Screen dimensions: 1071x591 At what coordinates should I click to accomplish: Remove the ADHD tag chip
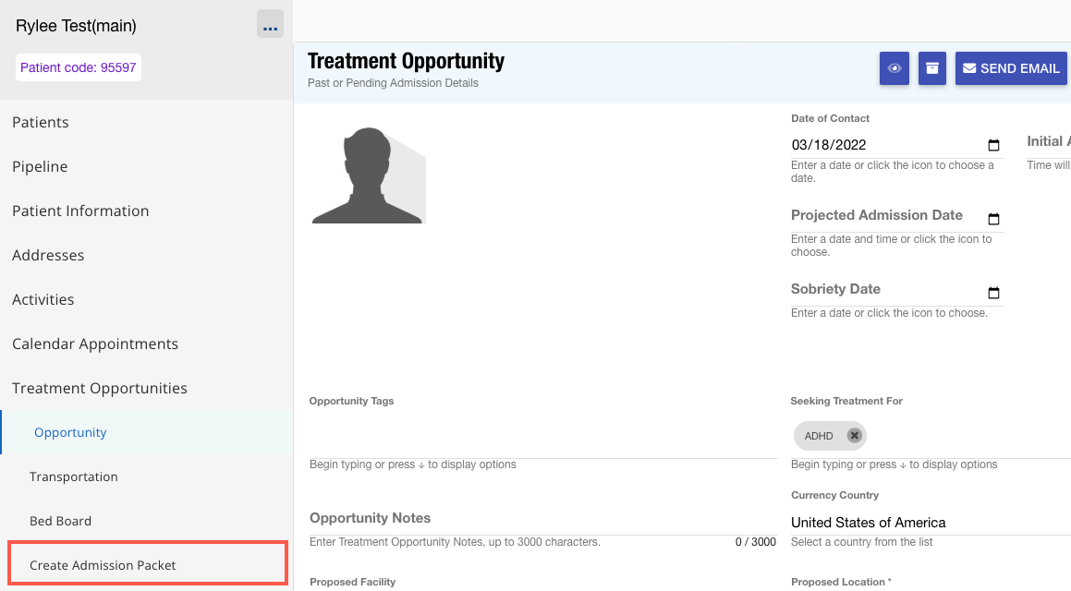tap(854, 436)
